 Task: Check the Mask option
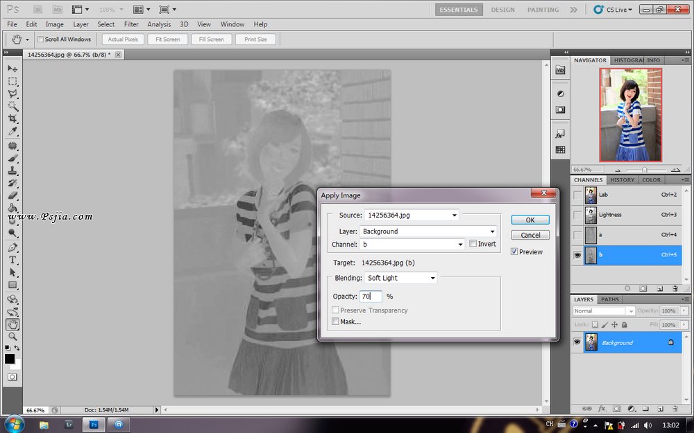pos(336,321)
